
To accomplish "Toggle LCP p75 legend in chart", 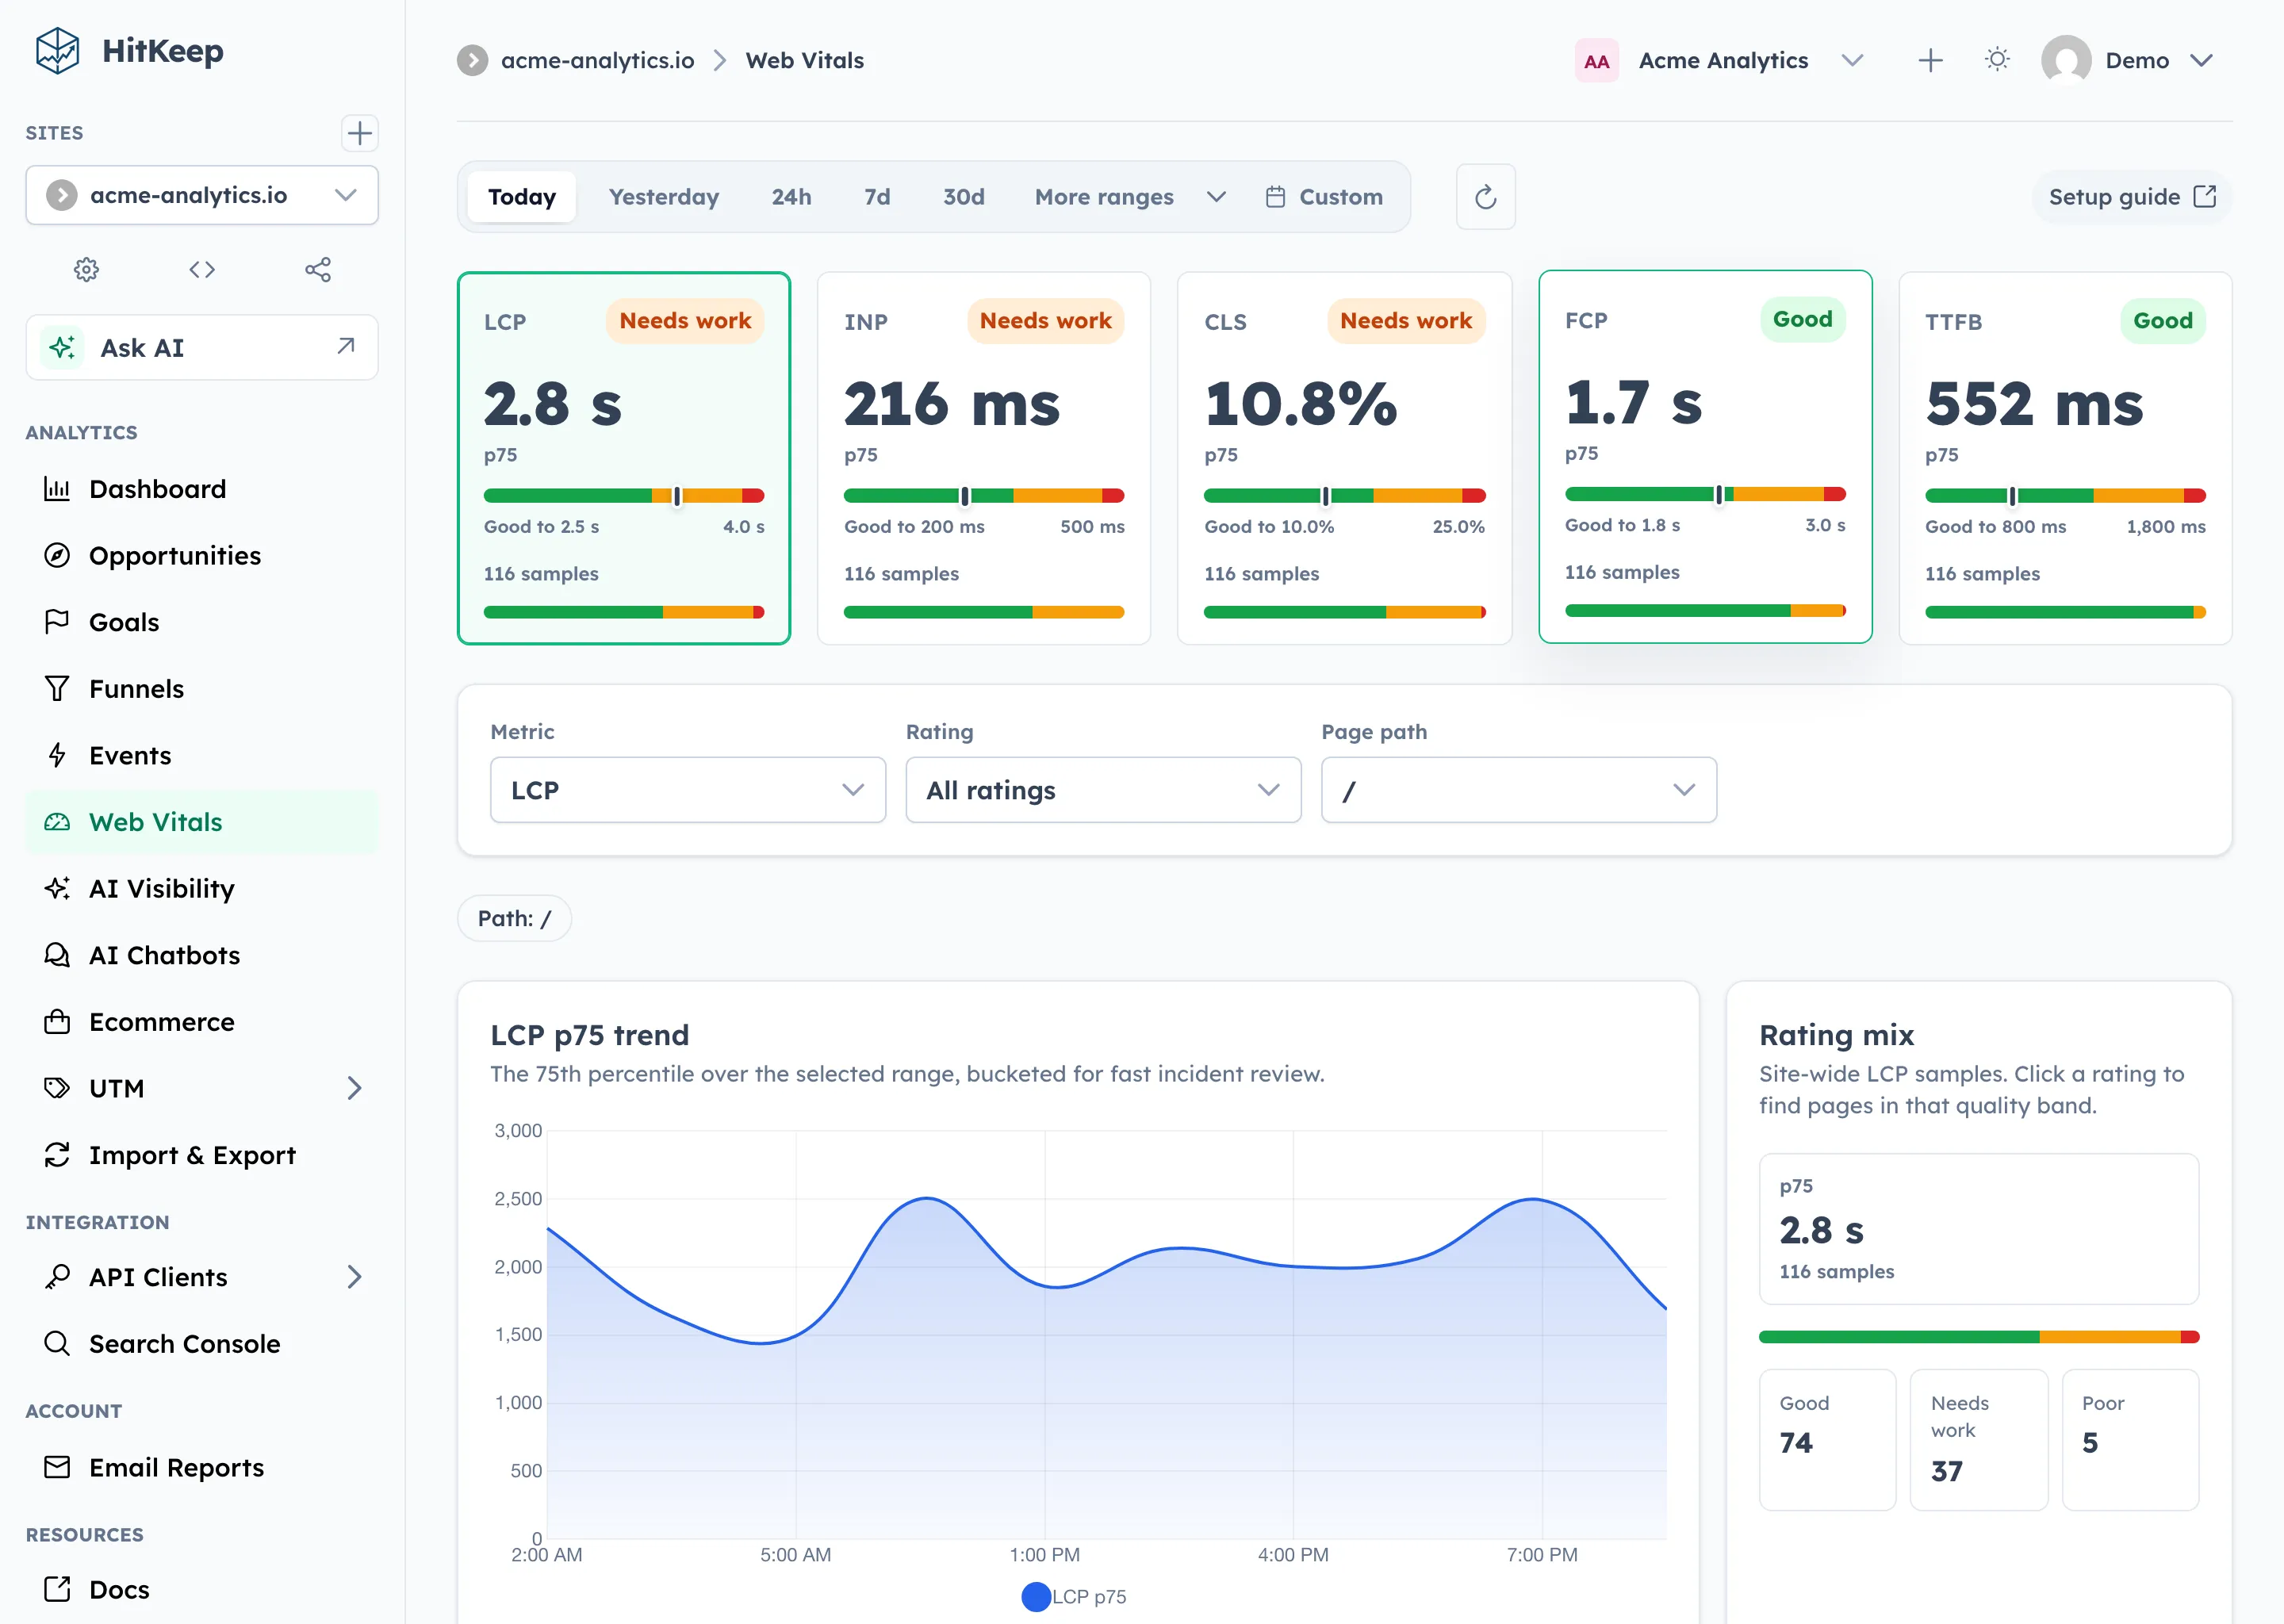I will click(x=1073, y=1596).
